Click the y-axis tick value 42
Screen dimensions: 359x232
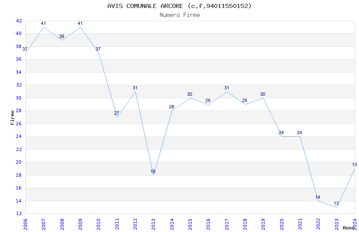click(19, 21)
